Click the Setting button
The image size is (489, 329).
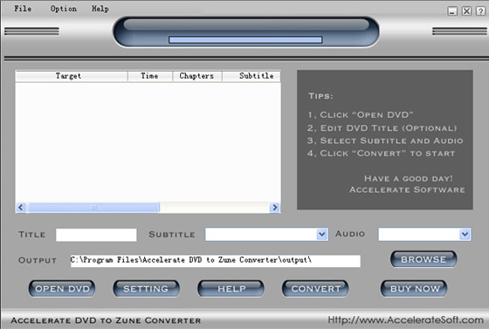coord(146,289)
